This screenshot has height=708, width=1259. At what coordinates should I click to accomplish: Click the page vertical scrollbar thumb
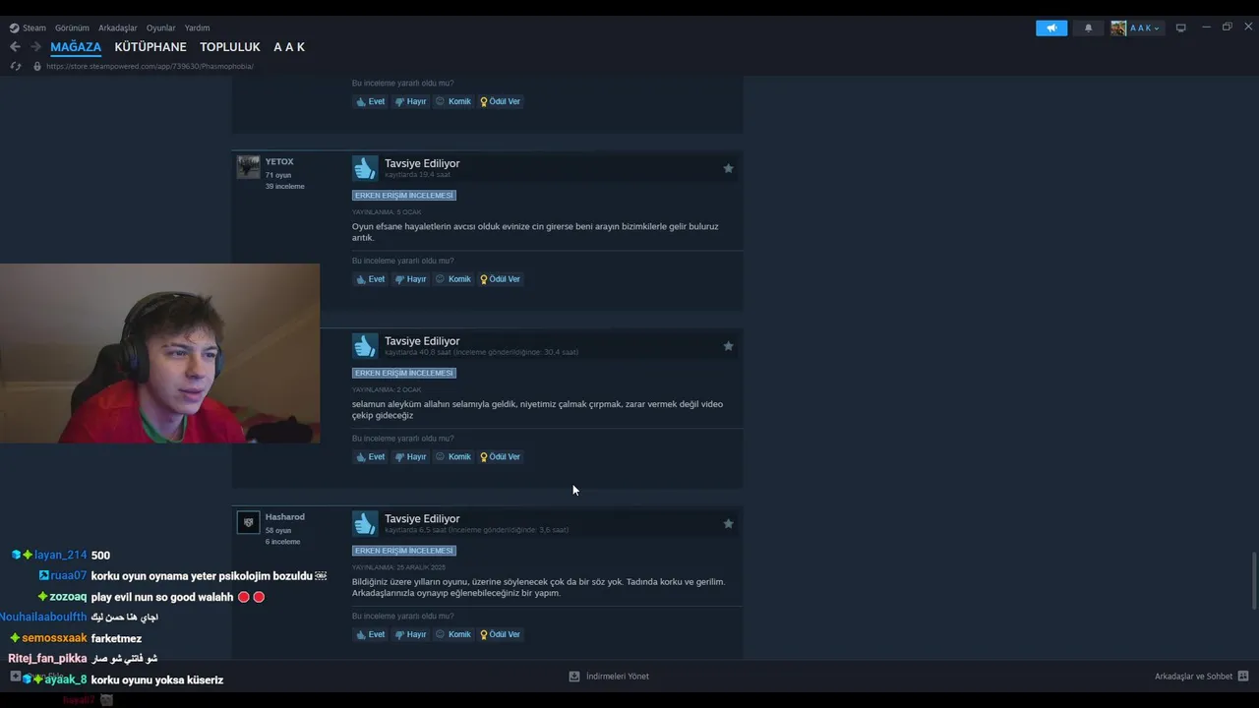(x=1253, y=580)
